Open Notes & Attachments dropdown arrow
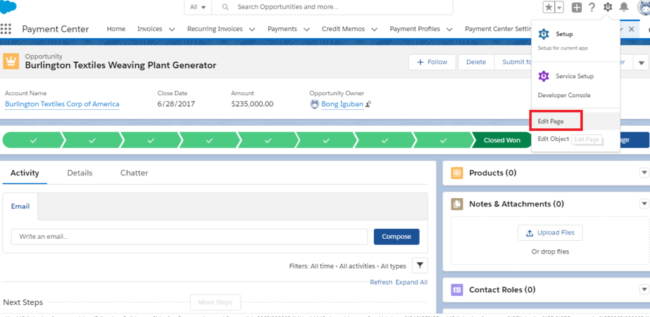The image size is (650, 317). [x=644, y=204]
